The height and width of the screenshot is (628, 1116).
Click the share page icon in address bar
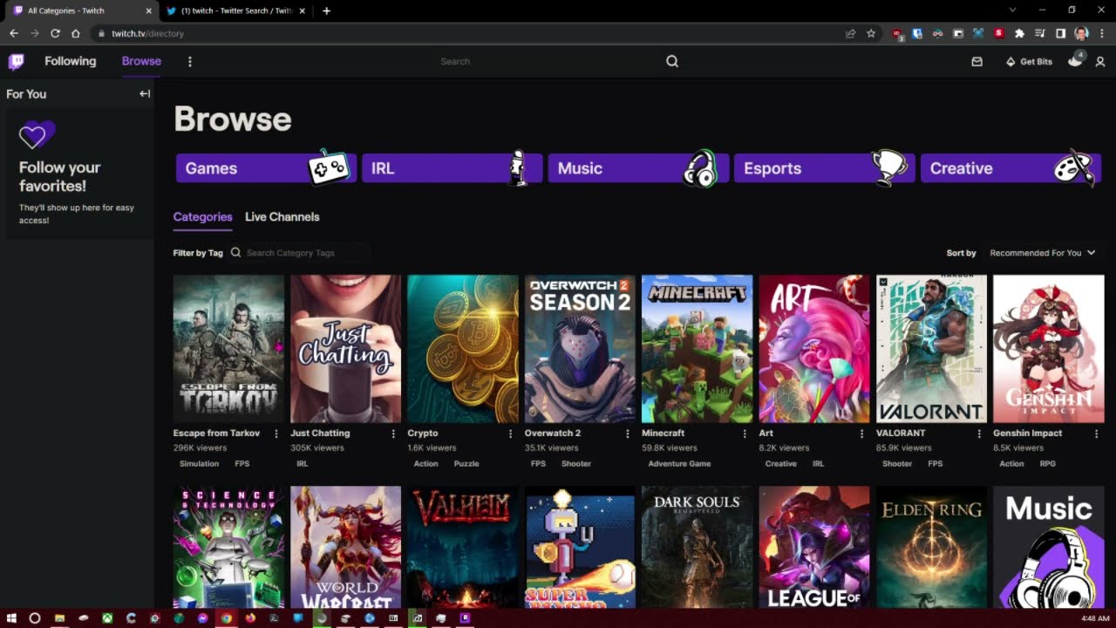(850, 33)
